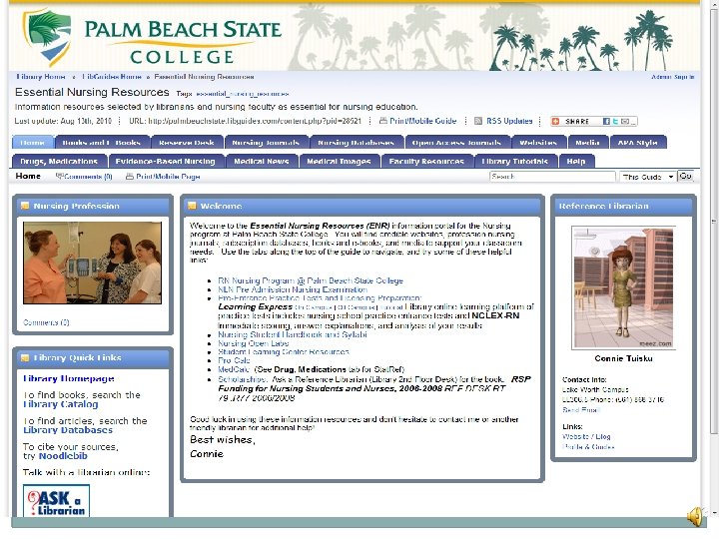Follow the LibGuides Home breadcrumb link
Viewport: 719px width, 539px height.
tap(112, 77)
